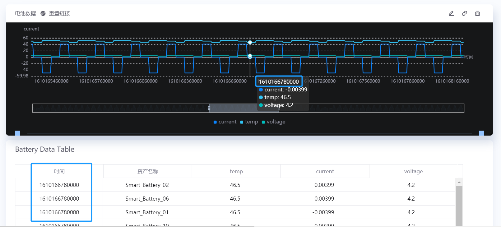Select the Smart_Battery_02 table row
The height and width of the screenshot is (227, 501).
click(147, 185)
